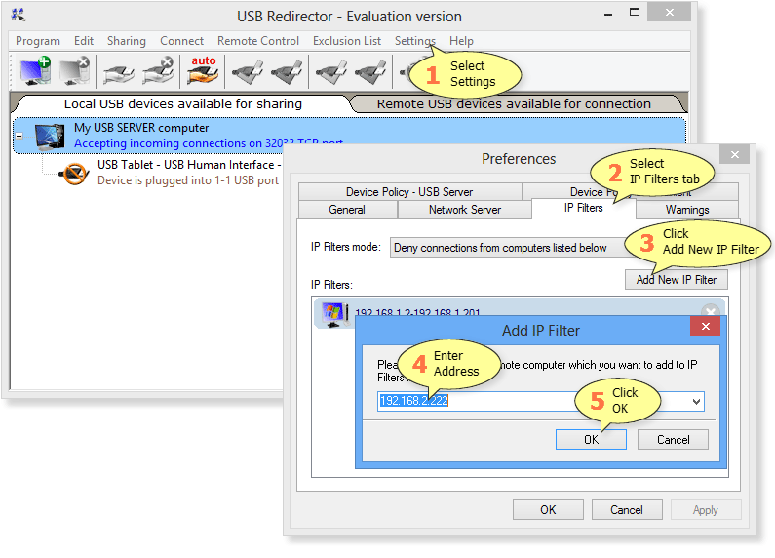The image size is (775, 558).
Task: Click the second gray USB plug icon right of auto
Action: (x=287, y=72)
